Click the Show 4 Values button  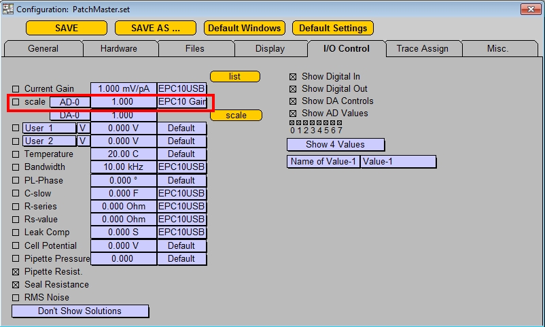[335, 145]
